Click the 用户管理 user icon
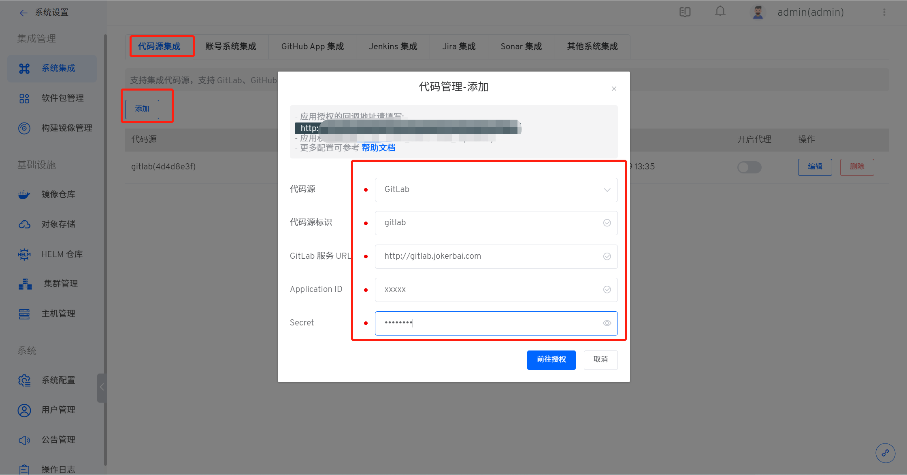The height and width of the screenshot is (475, 907). [x=24, y=410]
